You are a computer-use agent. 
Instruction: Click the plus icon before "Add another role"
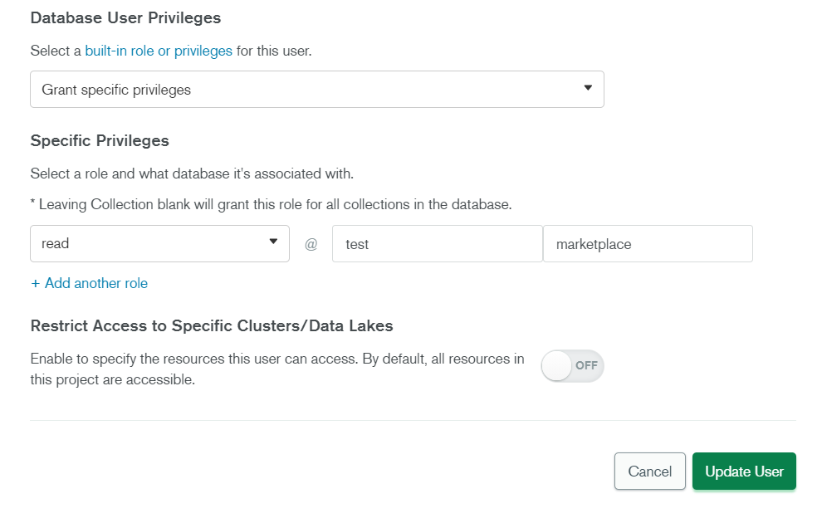(36, 284)
